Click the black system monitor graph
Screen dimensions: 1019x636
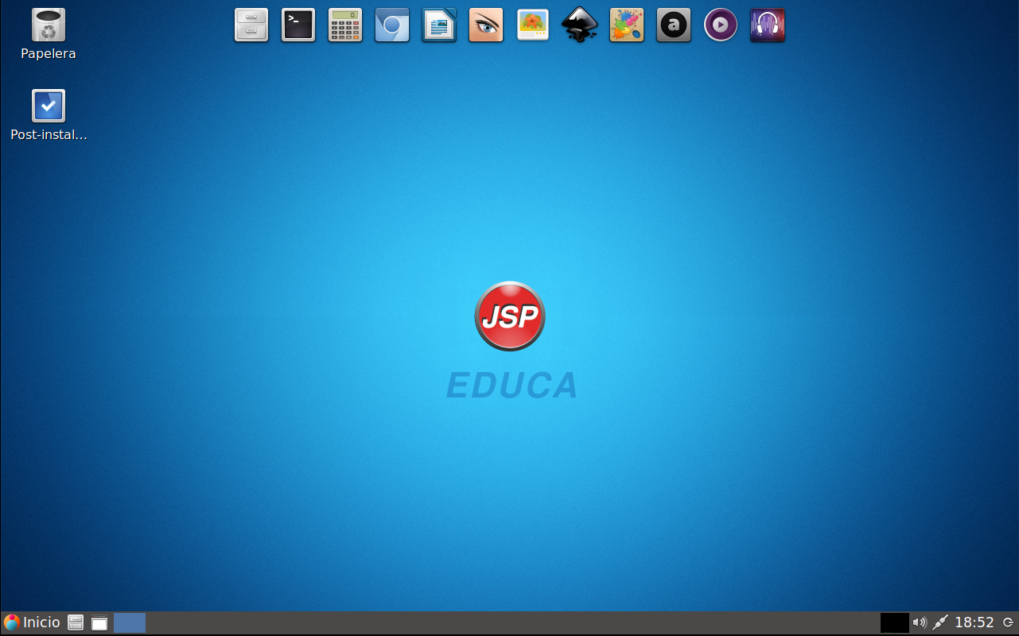894,622
